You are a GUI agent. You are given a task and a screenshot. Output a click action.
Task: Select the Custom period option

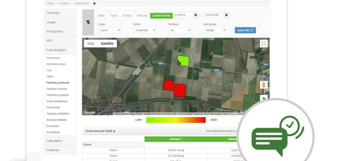tap(161, 16)
